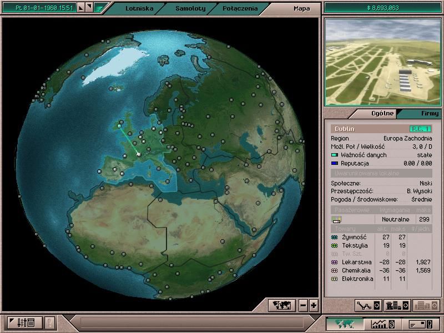Open the world map view icon below globe
This screenshot has width=444, height=333.
[x=281, y=305]
